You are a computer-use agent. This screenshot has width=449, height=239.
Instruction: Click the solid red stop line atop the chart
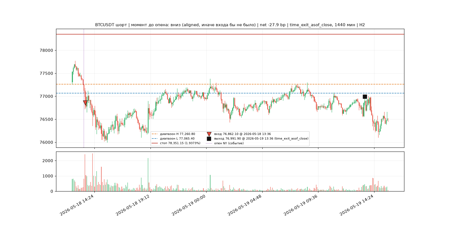tap(230, 34)
